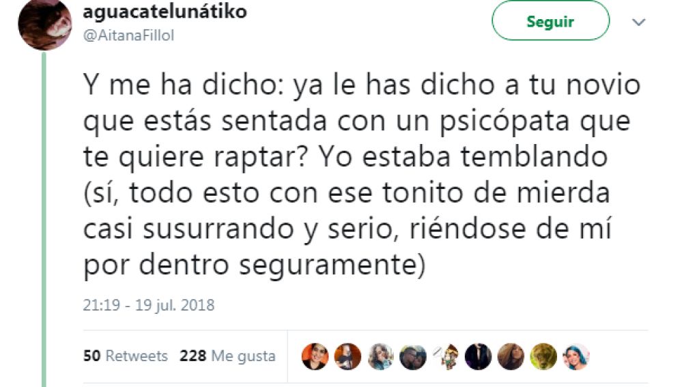Select liker avatar with orange background, dark hair
The width and height of the screenshot is (682, 387).
315,356
